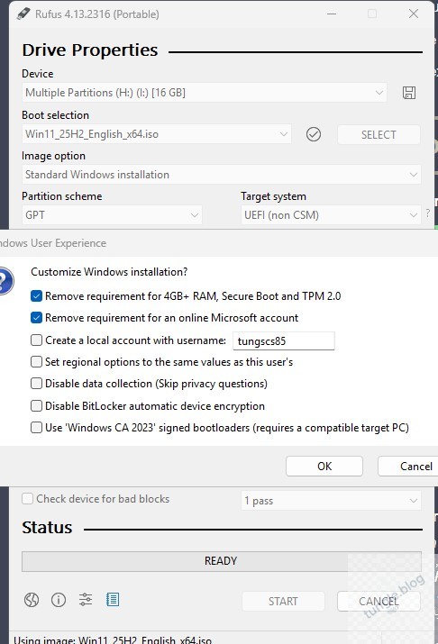The height and width of the screenshot is (644, 438).
Task: Enable Set regional options same as user's
Action: click(36, 362)
